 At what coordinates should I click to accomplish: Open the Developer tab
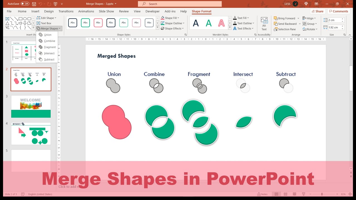click(153, 11)
